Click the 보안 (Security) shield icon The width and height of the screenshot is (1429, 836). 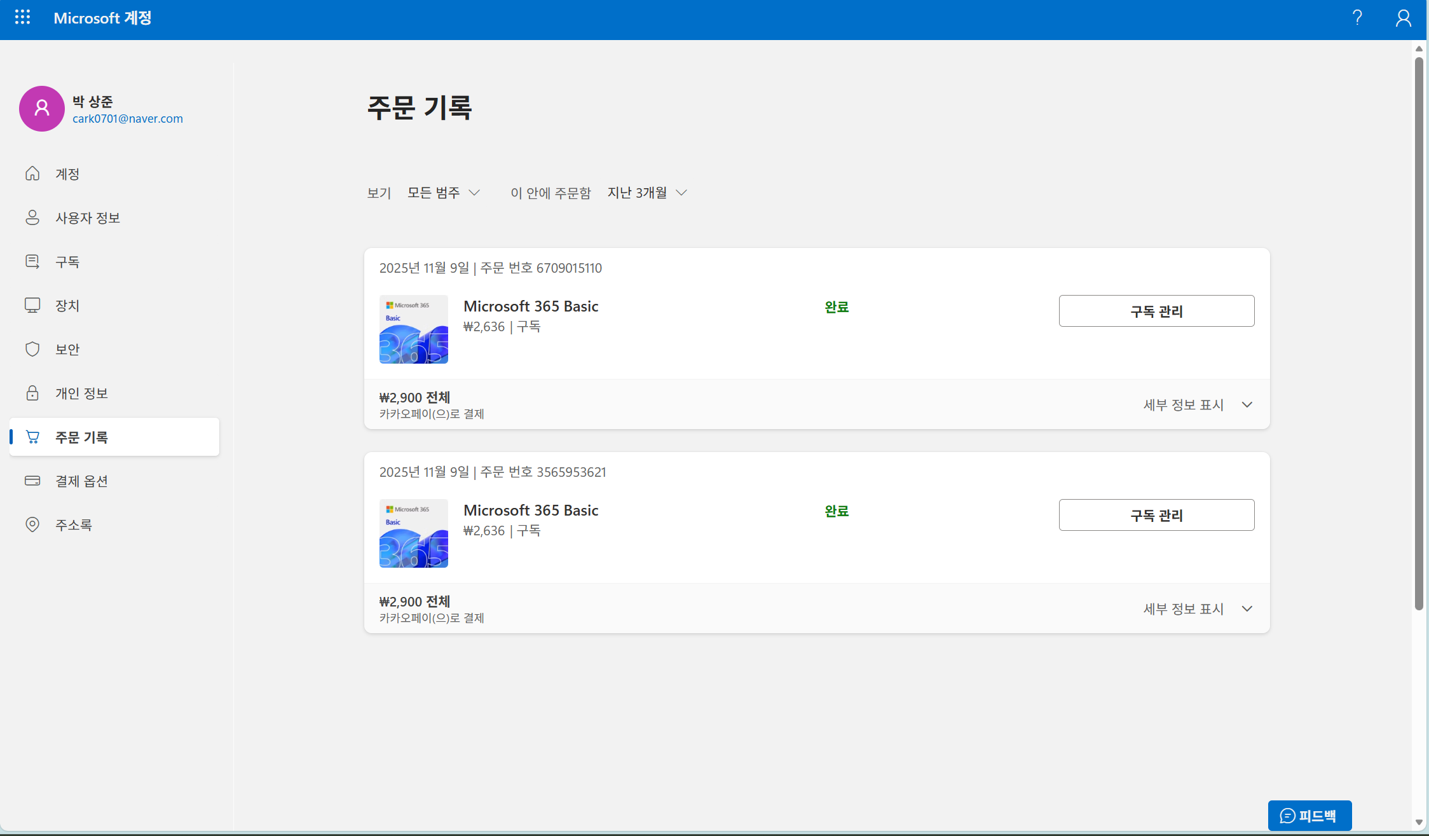(32, 348)
